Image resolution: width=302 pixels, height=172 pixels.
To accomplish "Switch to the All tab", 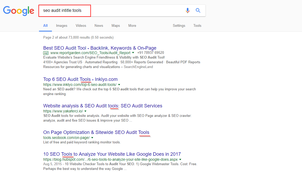I will pos(45,26).
